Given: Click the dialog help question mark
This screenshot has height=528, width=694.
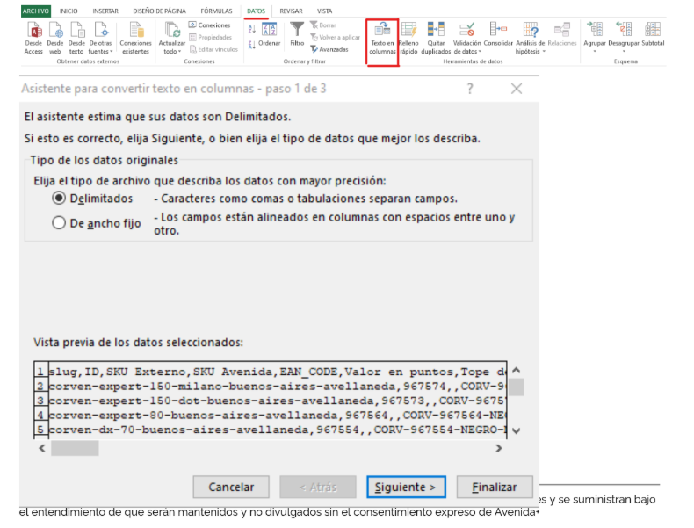Looking at the screenshot, I should pyautogui.click(x=470, y=89).
